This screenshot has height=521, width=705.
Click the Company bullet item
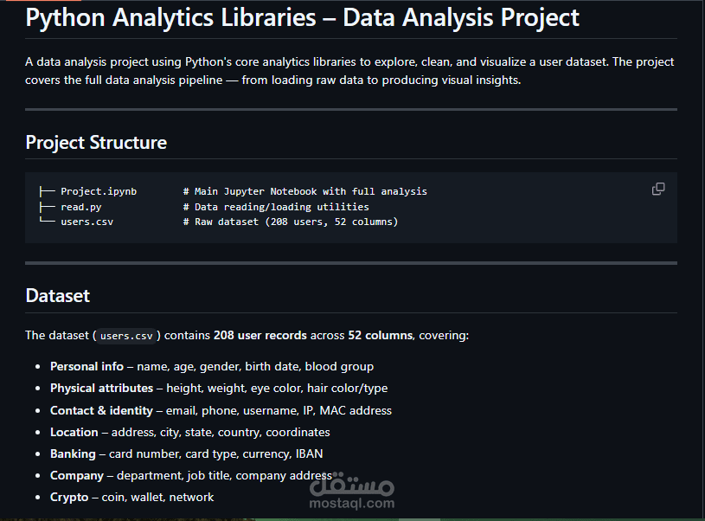[x=190, y=475]
